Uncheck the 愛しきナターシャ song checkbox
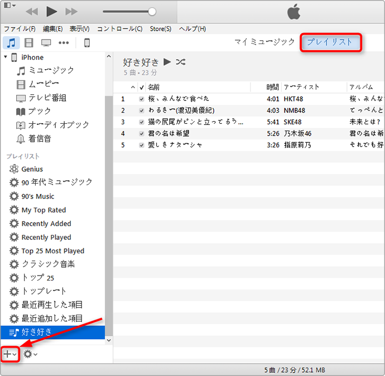The width and height of the screenshot is (385, 376). [x=141, y=145]
